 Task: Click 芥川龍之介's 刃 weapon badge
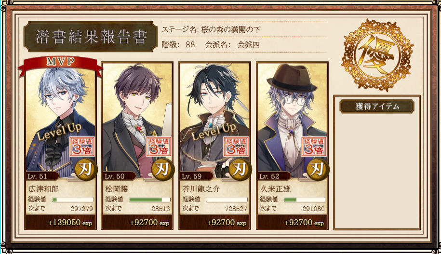(240, 169)
